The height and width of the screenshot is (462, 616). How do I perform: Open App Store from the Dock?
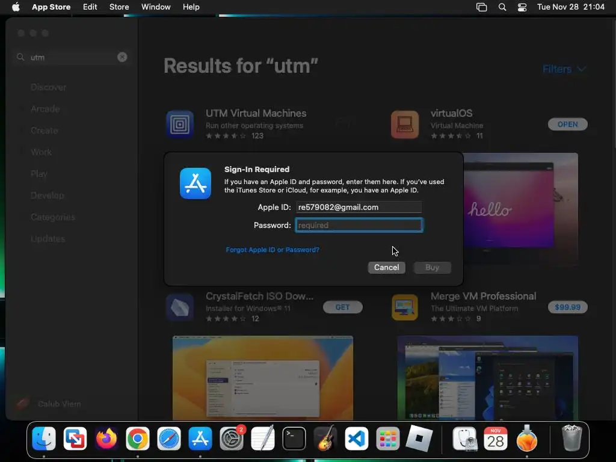point(200,439)
